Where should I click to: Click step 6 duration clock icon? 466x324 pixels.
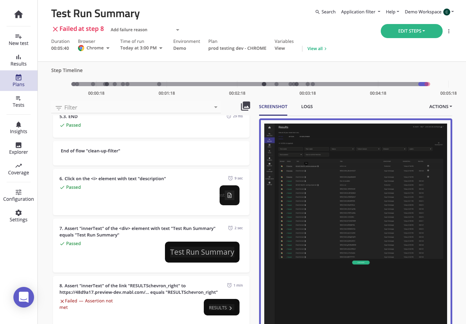(x=230, y=178)
